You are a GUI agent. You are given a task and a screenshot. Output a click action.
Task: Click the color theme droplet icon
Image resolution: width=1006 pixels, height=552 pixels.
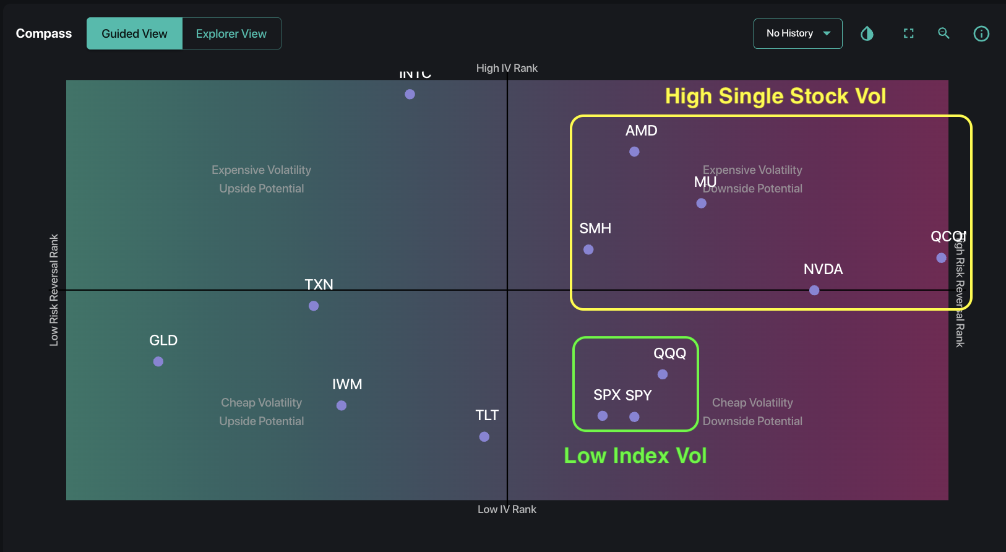[x=867, y=33]
